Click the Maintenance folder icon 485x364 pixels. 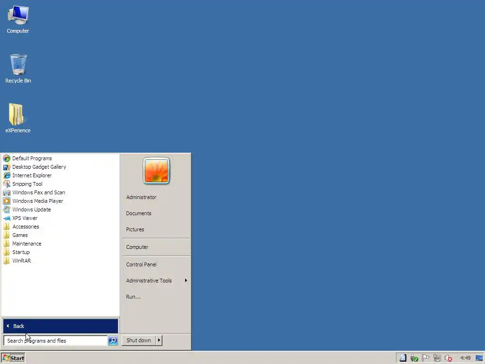pos(7,244)
